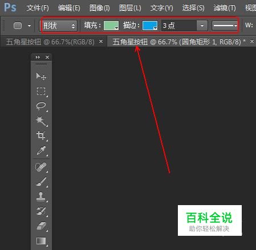Close the 圆角矩形 1 document tab
Image resolution: width=256 pixels, height=250 pixels.
coord(252,41)
